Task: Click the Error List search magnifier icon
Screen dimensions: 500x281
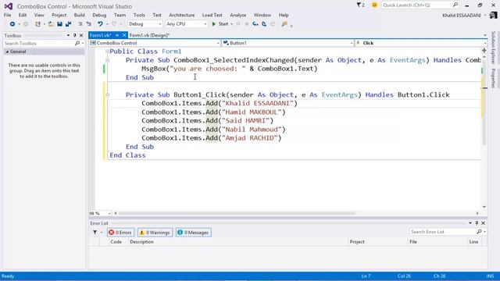Action: click(x=479, y=232)
